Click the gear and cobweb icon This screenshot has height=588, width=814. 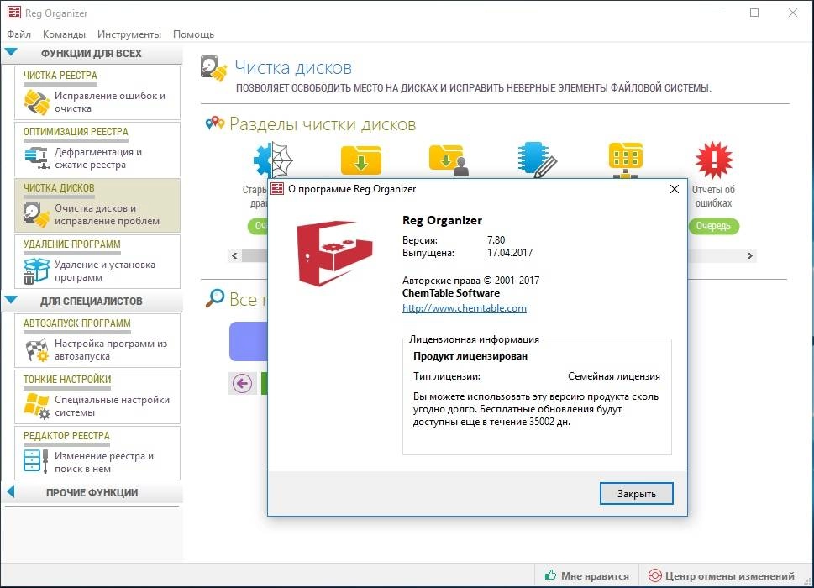273,160
